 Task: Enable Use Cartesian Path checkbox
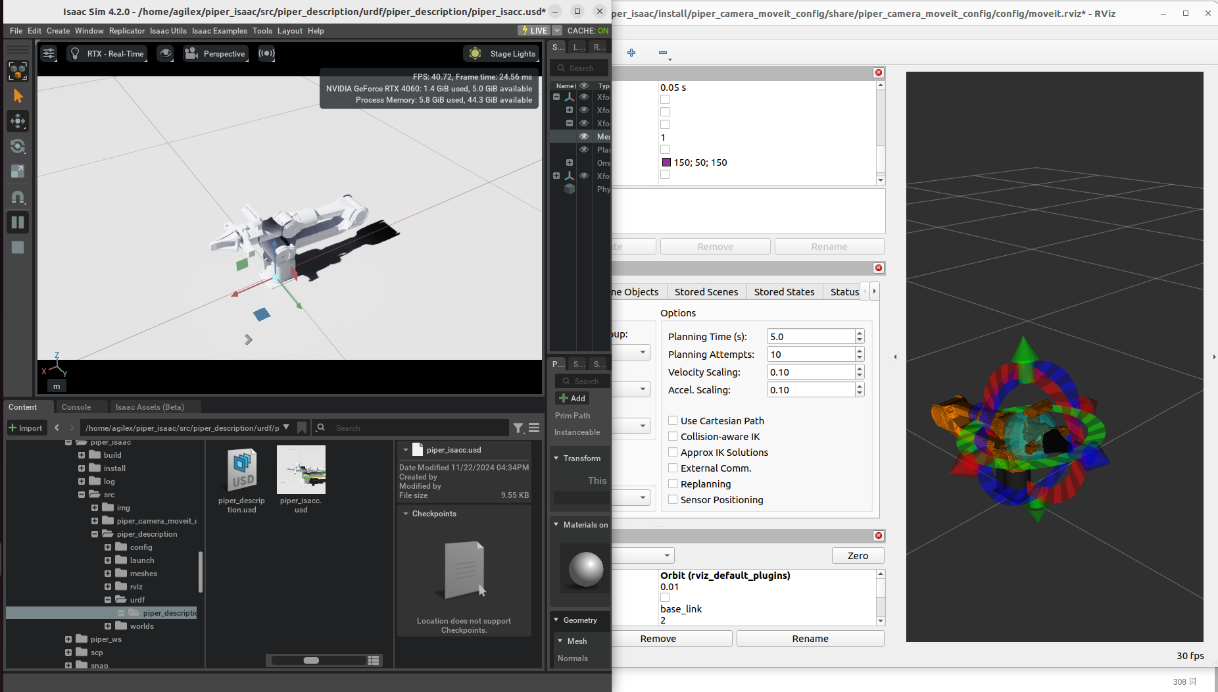click(x=673, y=421)
